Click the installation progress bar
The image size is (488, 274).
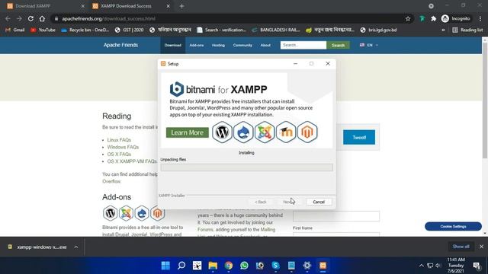(x=247, y=167)
